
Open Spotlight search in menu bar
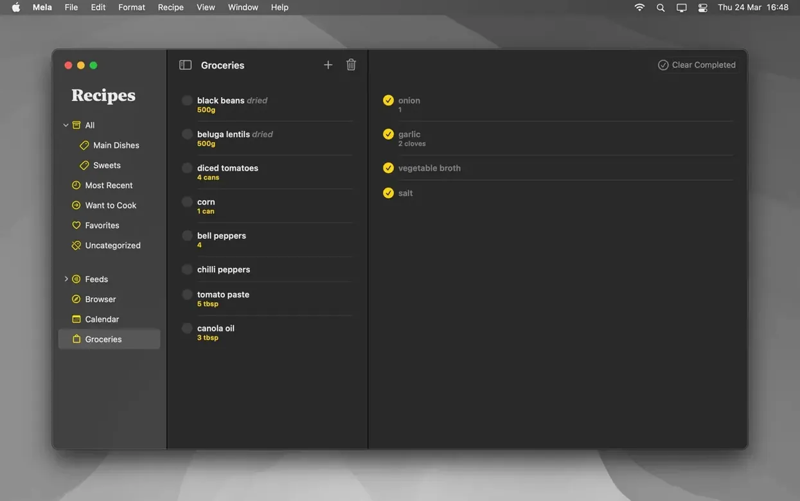[x=661, y=8]
